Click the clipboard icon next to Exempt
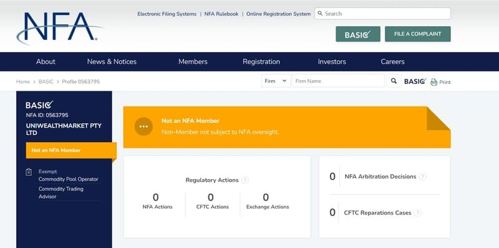499x248 pixels. (29, 172)
